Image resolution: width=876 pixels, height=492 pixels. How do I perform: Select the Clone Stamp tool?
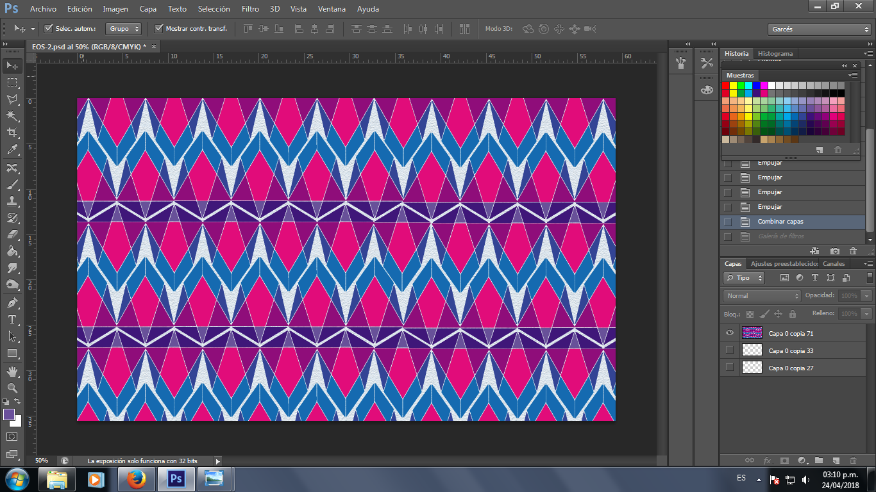pos(12,201)
